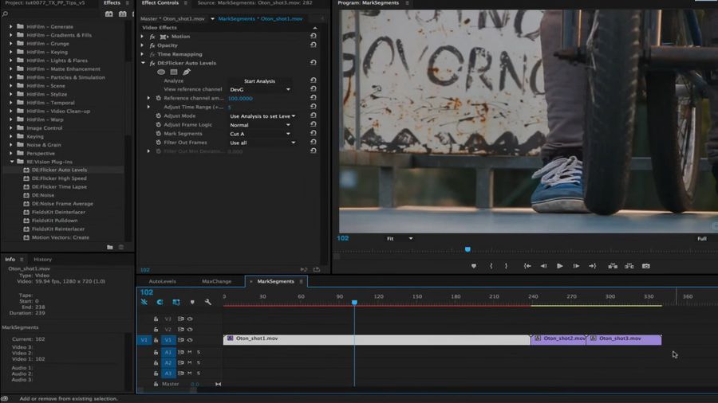Open the History panel tab
Viewport: 718px width, 403px height.
click(42, 259)
